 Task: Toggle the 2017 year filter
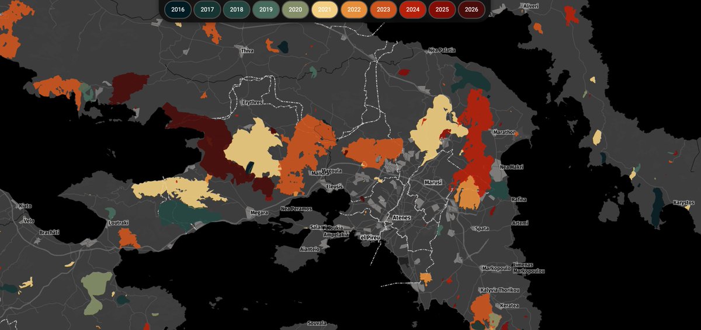point(207,9)
